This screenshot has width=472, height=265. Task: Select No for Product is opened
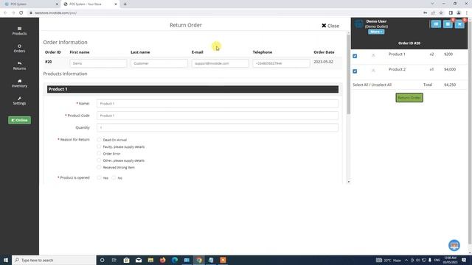[x=114, y=178]
